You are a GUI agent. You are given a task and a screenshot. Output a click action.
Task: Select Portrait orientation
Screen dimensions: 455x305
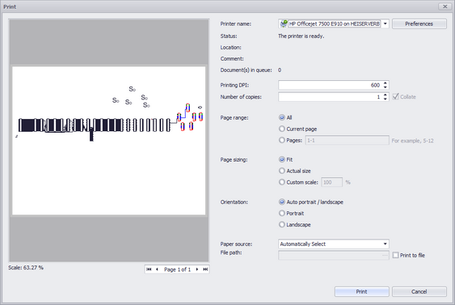pyautogui.click(x=282, y=214)
